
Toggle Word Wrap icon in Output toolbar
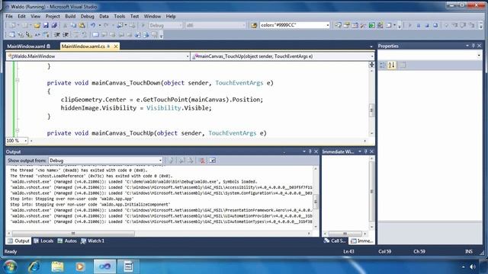[212, 161]
